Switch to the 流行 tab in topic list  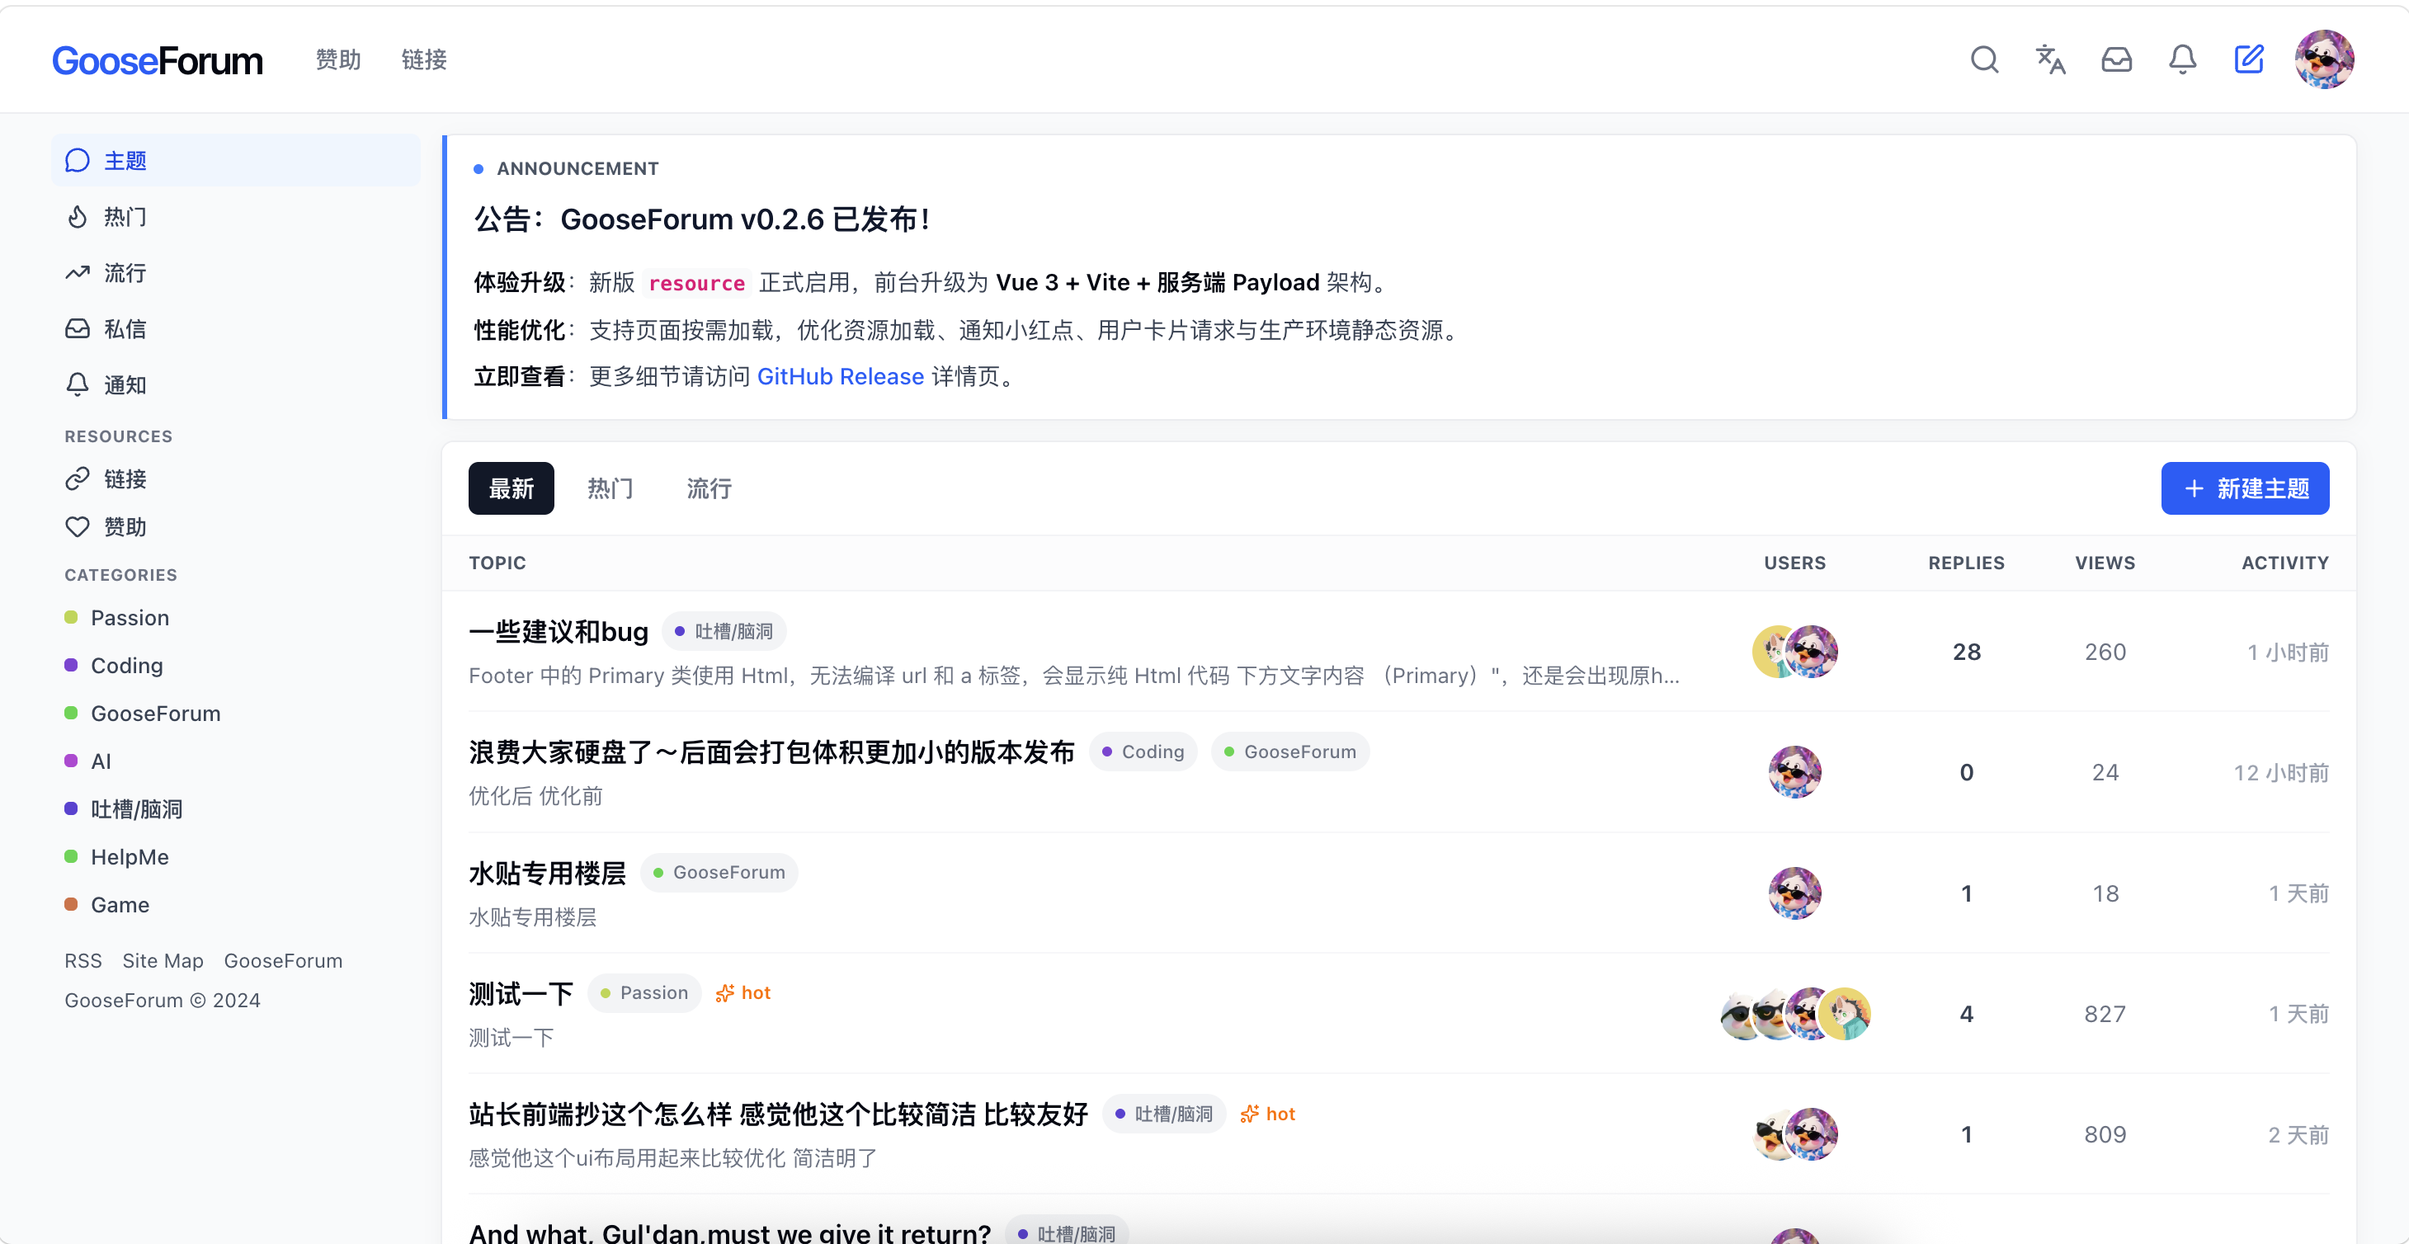click(x=709, y=488)
